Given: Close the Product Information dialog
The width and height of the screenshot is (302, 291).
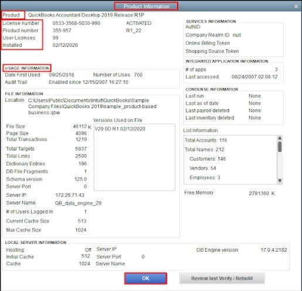Looking at the screenshot, I should (x=296, y=6).
